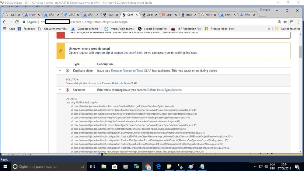Open the Action Center notifications icon
This screenshot has height=171, width=304.
tap(297, 166)
